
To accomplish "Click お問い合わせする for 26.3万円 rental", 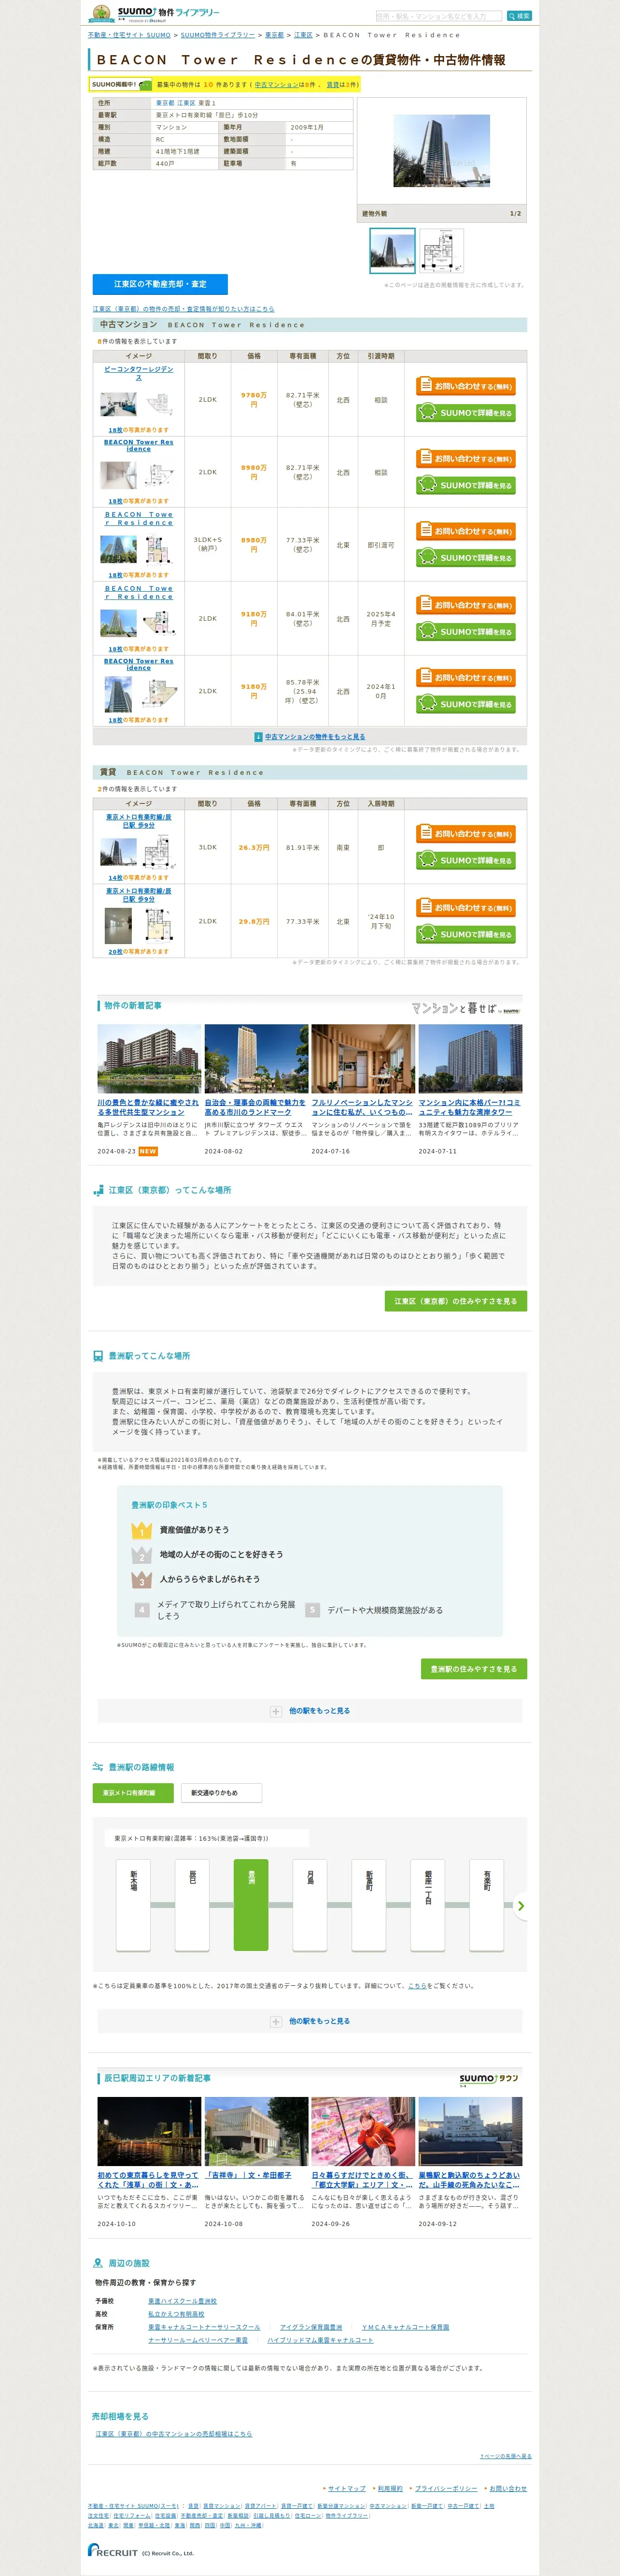I will coord(465,834).
